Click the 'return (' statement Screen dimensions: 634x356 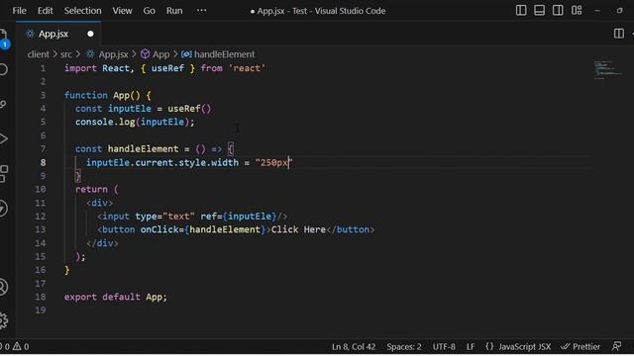97,189
